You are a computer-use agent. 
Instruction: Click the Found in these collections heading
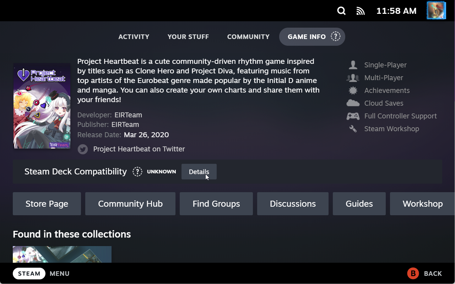click(x=72, y=234)
